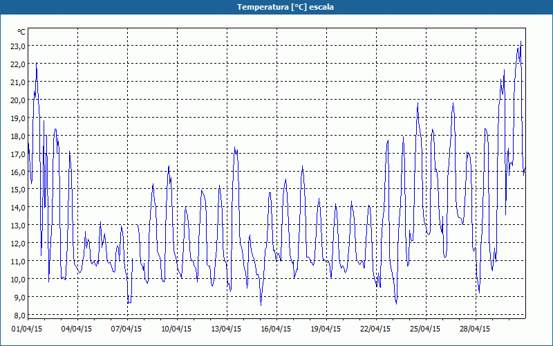Click the 19,0 y-axis label

pos(19,118)
